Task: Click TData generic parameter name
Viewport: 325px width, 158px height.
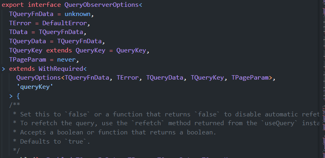Action: coord(18,32)
